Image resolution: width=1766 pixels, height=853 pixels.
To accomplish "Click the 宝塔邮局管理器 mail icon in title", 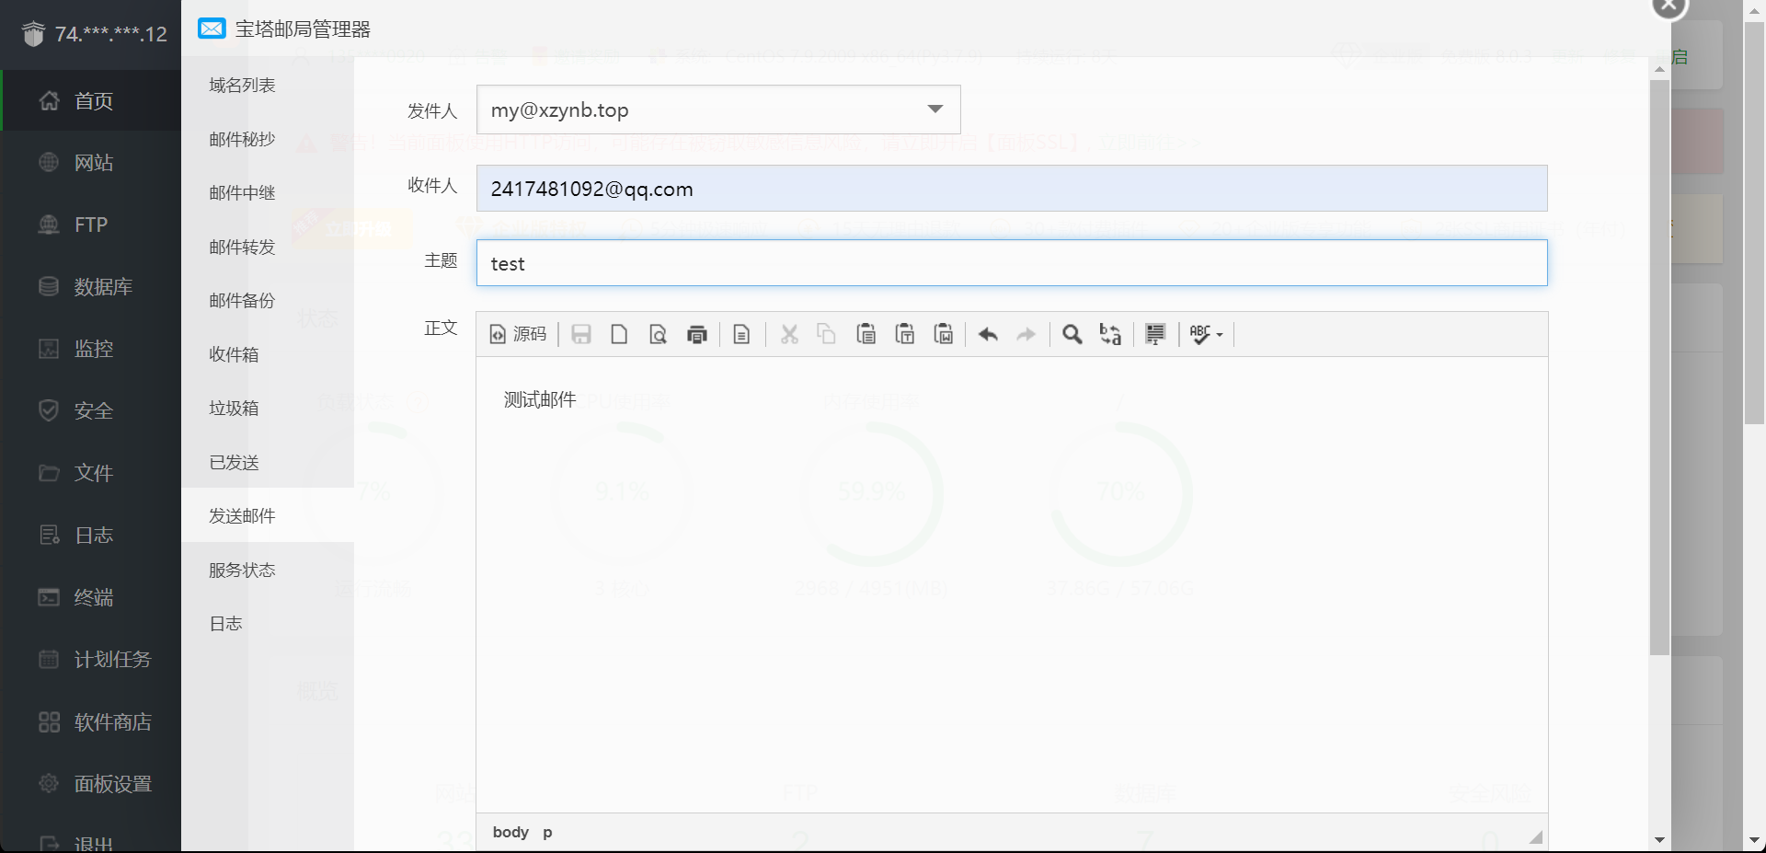I will [x=212, y=29].
